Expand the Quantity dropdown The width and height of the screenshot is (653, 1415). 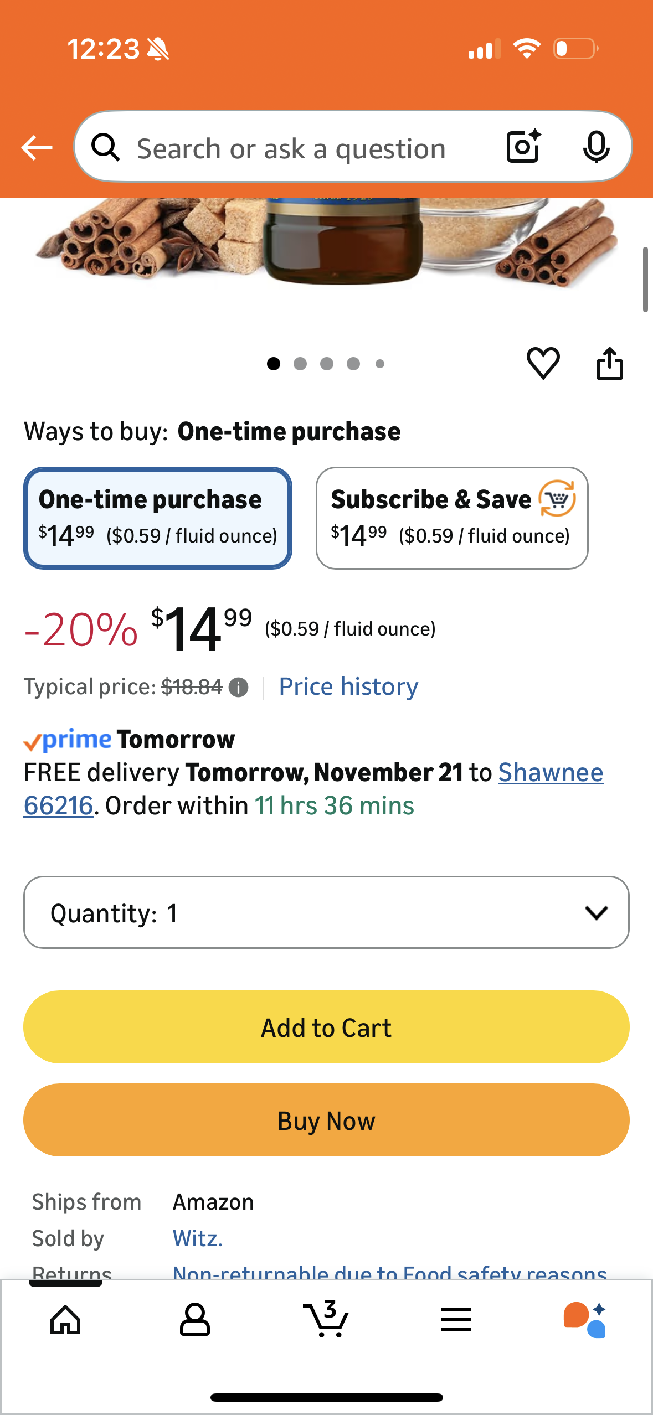pyautogui.click(x=326, y=912)
